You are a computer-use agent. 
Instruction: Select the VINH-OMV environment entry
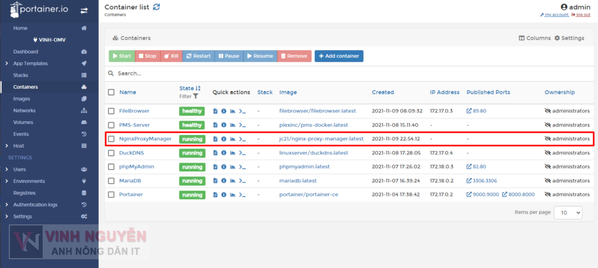49,40
